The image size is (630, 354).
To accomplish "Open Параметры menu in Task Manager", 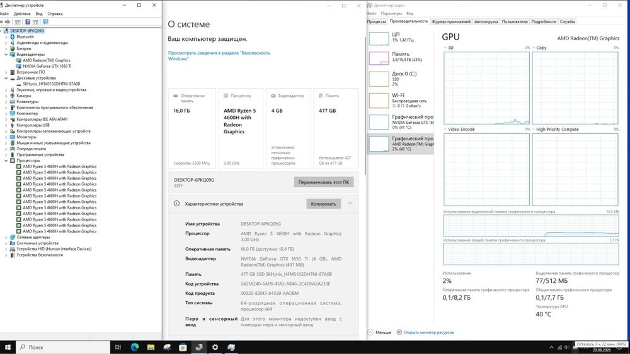I will 391,13.
